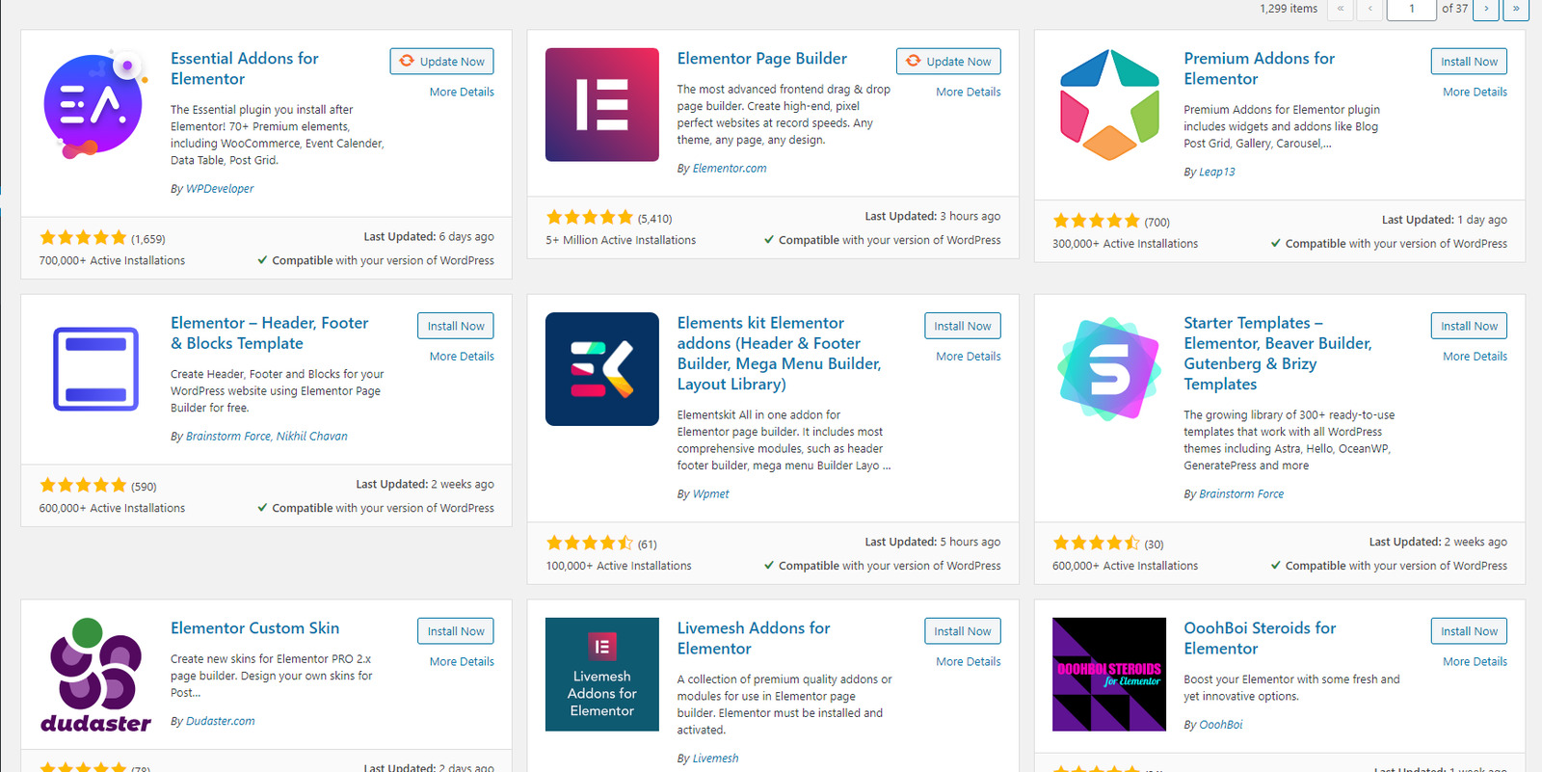Visit author Leap13 link
The height and width of the screenshot is (772, 1542).
(x=1216, y=173)
